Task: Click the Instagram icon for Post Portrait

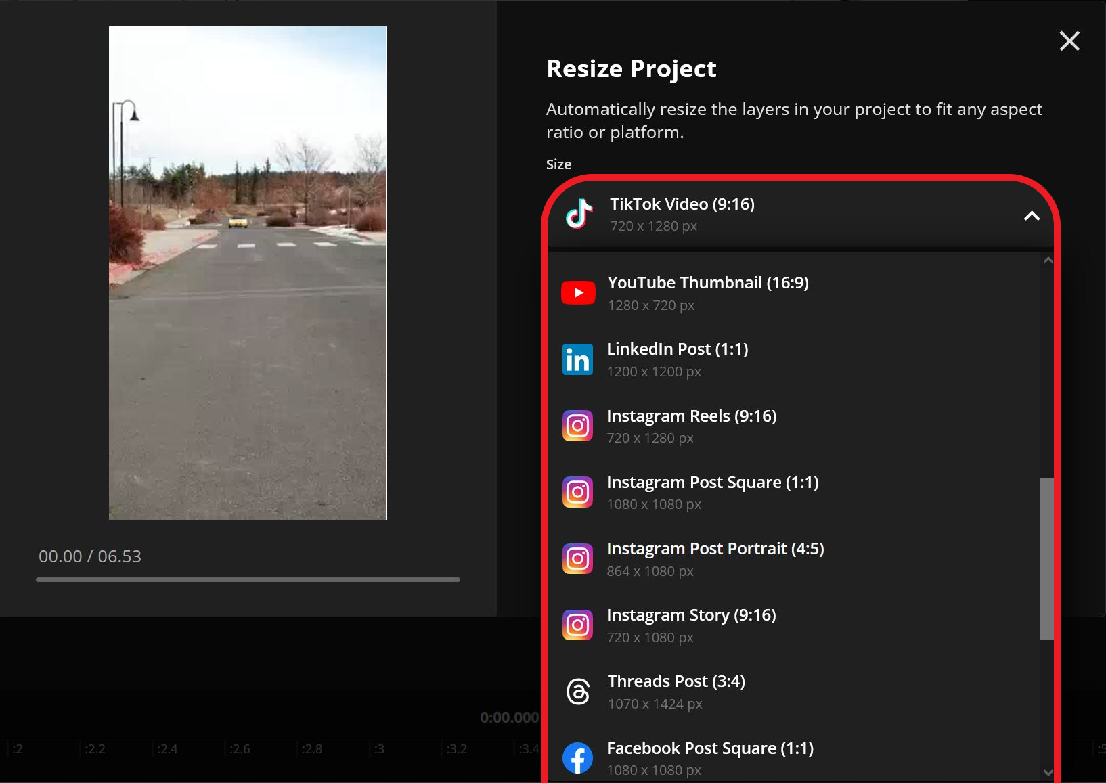Action: pyautogui.click(x=578, y=558)
